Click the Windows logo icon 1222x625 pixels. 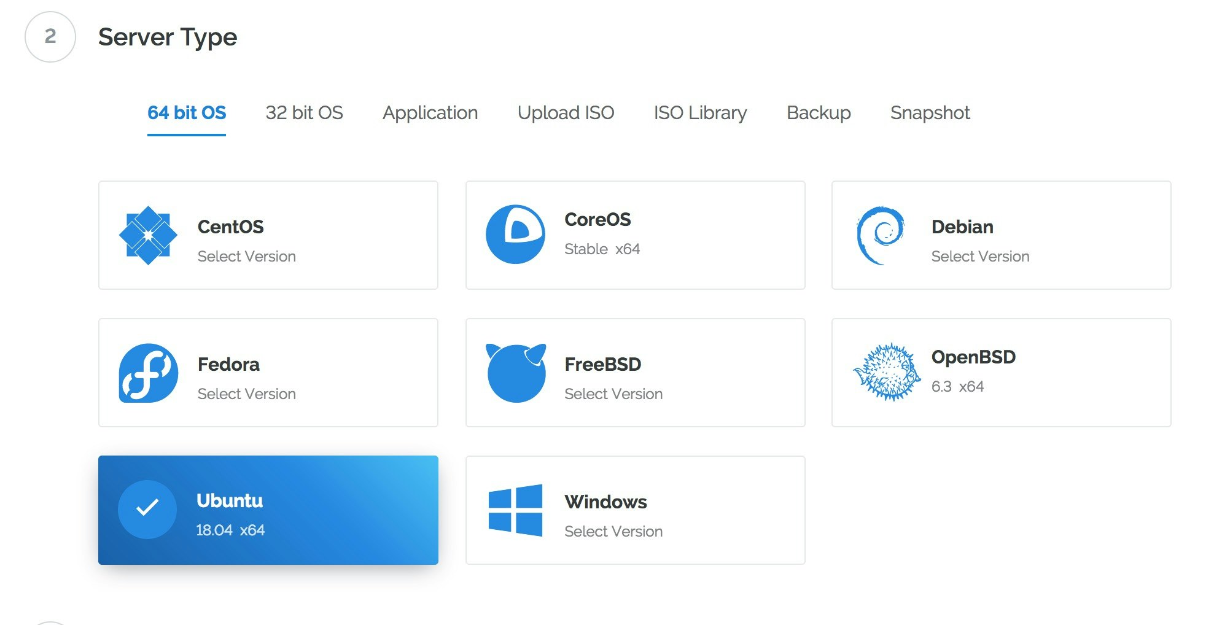[x=515, y=510]
